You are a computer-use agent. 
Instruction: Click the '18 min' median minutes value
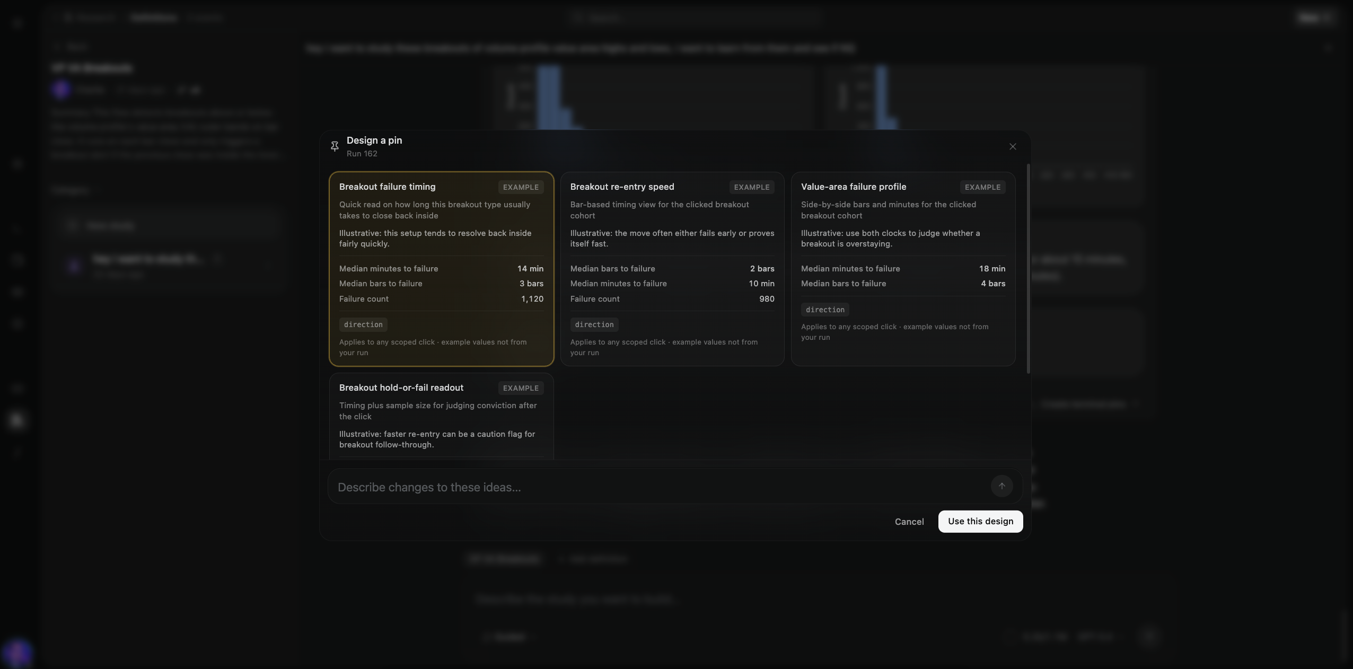coord(992,269)
